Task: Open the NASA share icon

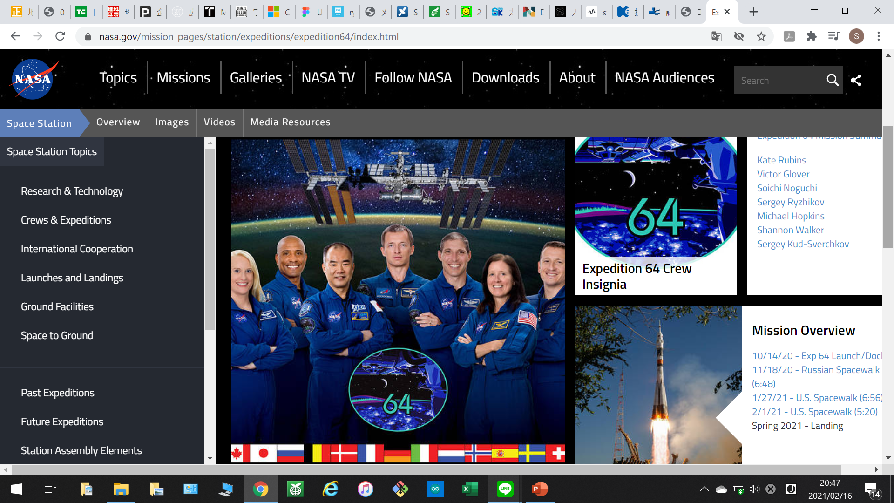Action: pos(856,80)
